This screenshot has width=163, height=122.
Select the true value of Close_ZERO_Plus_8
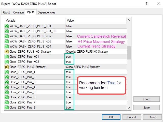click(x=68, y=108)
